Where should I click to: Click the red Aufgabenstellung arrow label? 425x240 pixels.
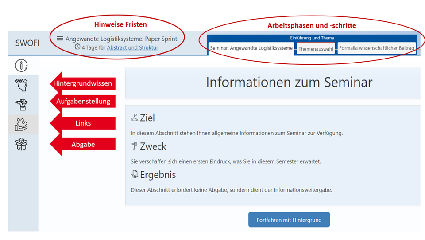point(83,102)
